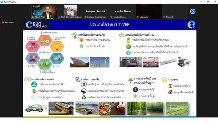Click the green tree reforestation icon
This screenshot has width=218, height=123.
pos(130,81)
